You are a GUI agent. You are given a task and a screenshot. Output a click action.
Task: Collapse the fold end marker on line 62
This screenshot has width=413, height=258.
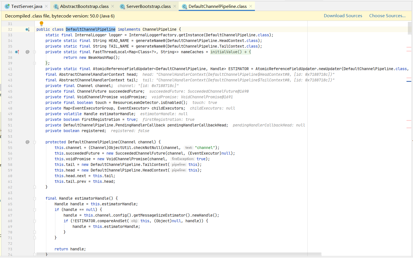coord(34,187)
